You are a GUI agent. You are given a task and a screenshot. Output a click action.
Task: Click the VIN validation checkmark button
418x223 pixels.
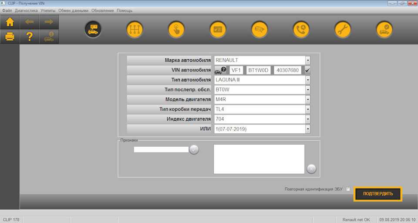pyautogui.click(x=307, y=70)
